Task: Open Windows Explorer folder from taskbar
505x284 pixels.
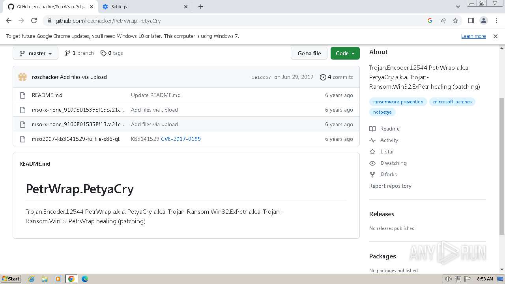Action: [45, 279]
